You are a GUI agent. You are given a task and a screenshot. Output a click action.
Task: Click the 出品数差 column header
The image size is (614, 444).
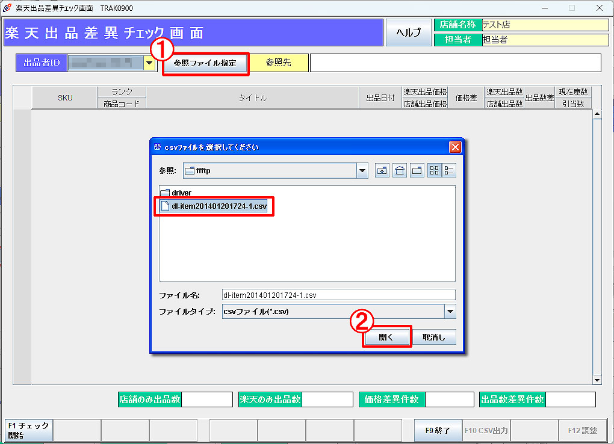(x=539, y=97)
